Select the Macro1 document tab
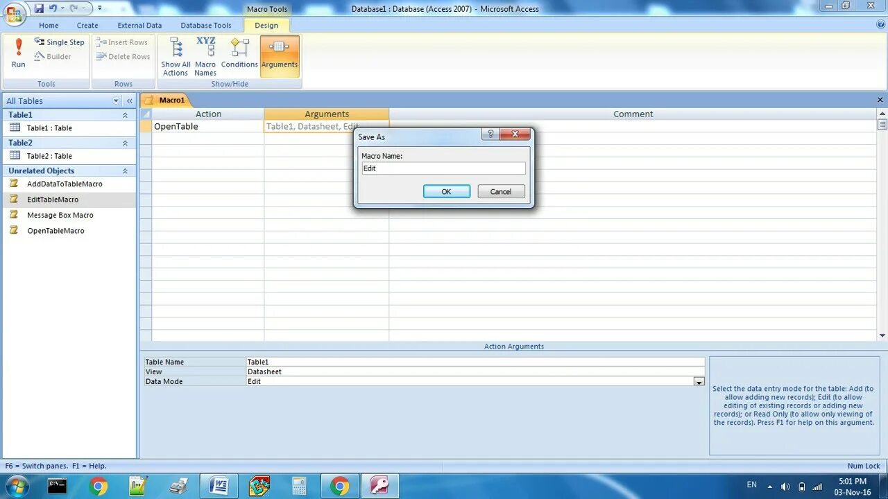Image resolution: width=888 pixels, height=499 pixels. pos(165,100)
